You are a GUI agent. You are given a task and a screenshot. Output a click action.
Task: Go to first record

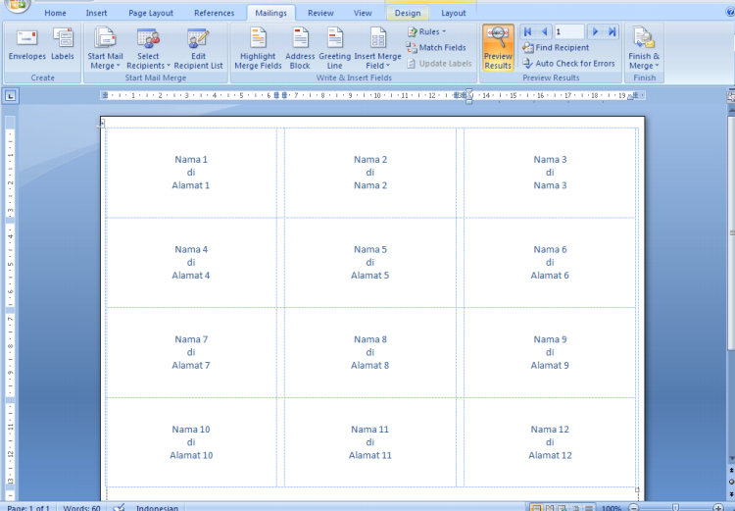point(528,32)
